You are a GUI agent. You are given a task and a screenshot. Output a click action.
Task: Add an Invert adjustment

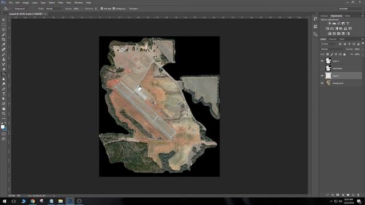coord(330,34)
